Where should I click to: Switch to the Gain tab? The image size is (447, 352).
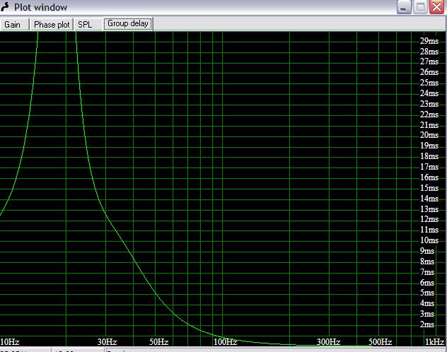point(13,24)
